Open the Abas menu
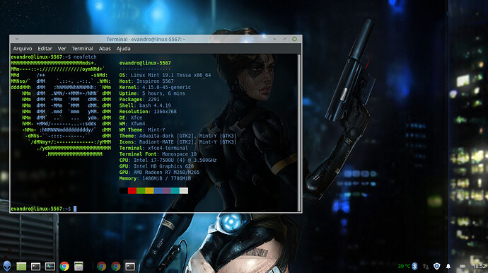Screen dimensions: 488x273 [105, 49]
